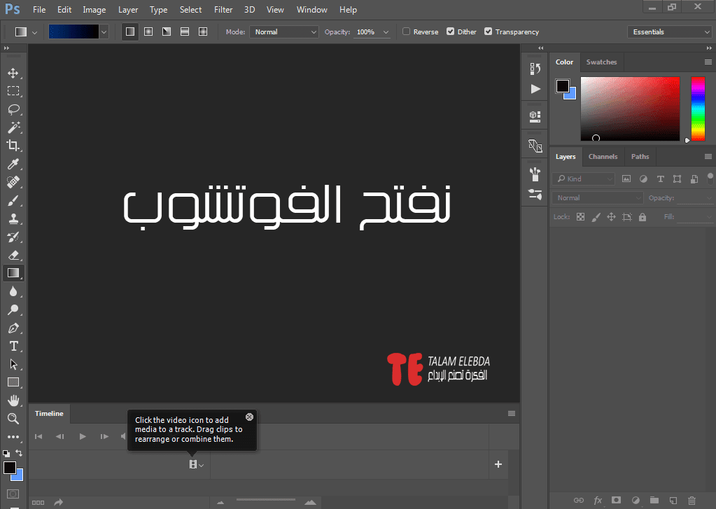
Task: Select the Horizontal Type tool
Action: pos(13,346)
